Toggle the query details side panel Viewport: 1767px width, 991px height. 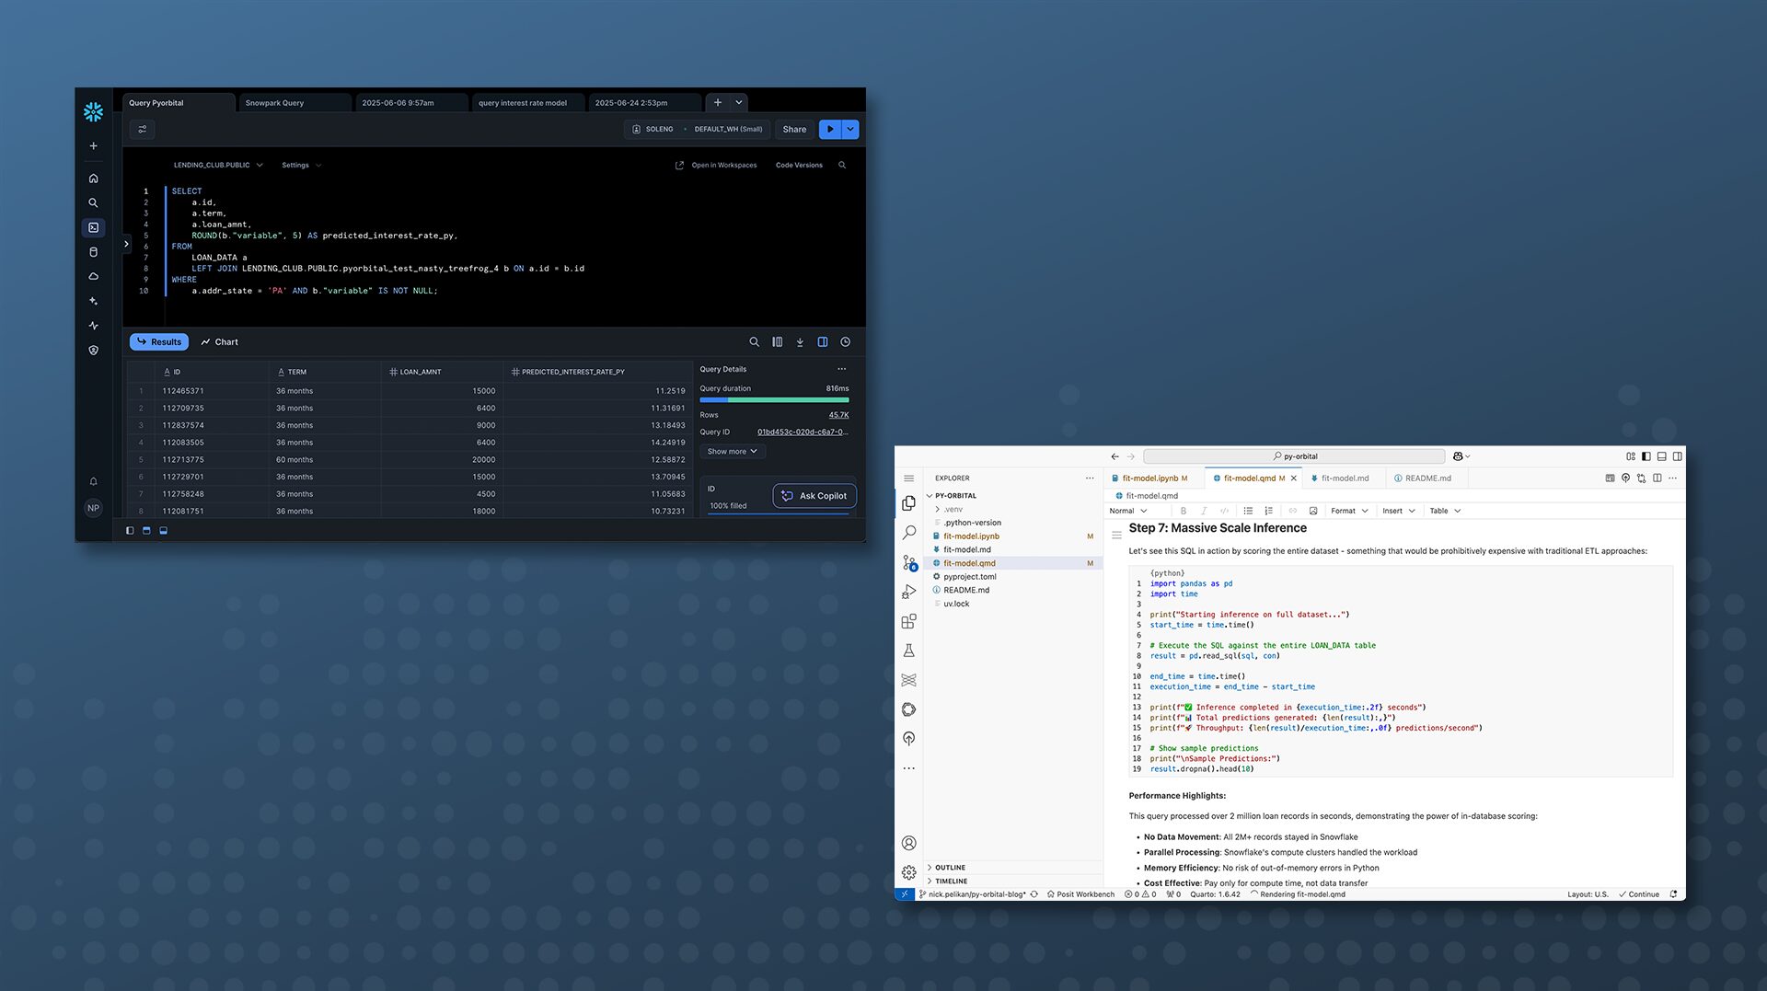click(x=823, y=342)
